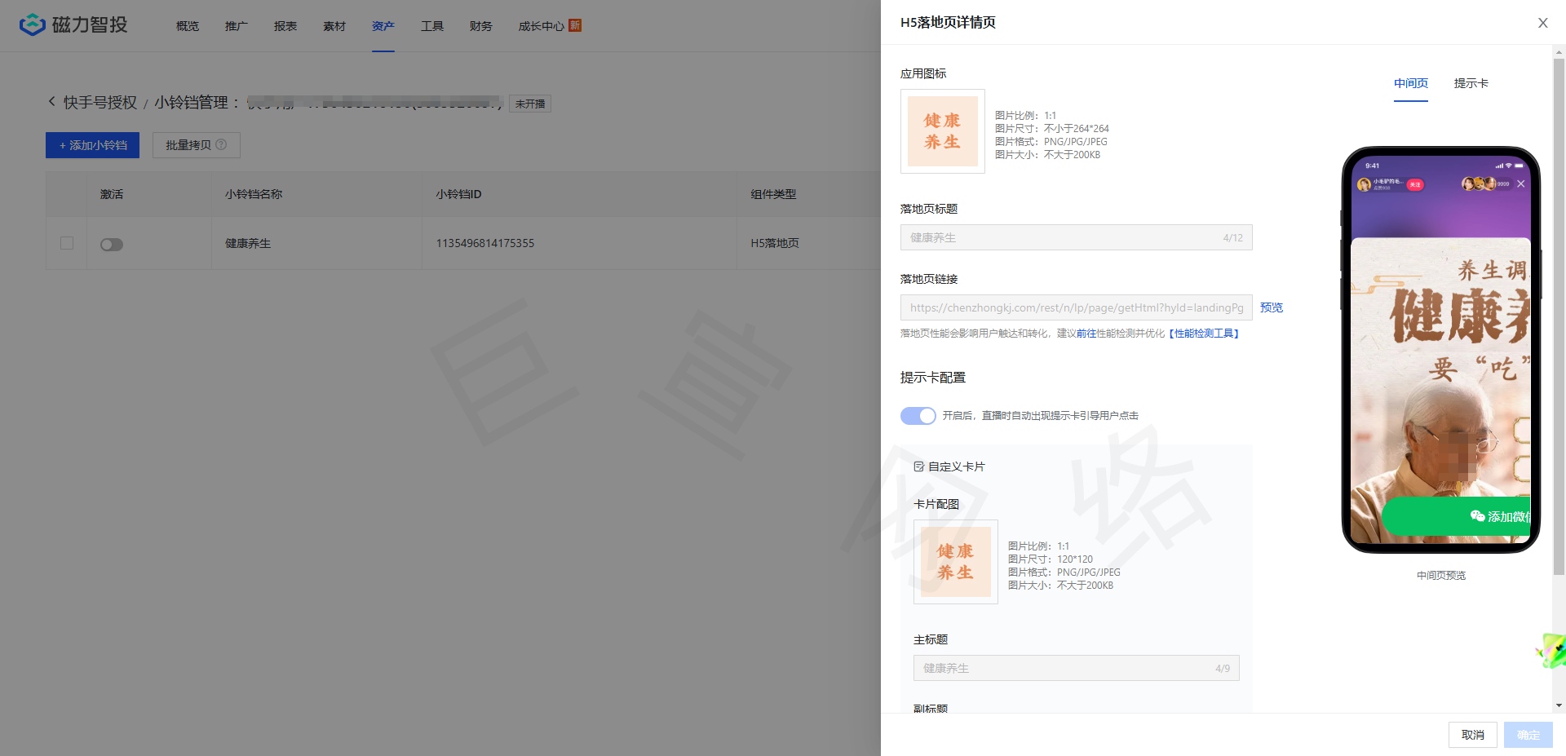Click the red 关注 follow icon in preview
Viewport: 1566px width, 756px height.
click(1414, 184)
